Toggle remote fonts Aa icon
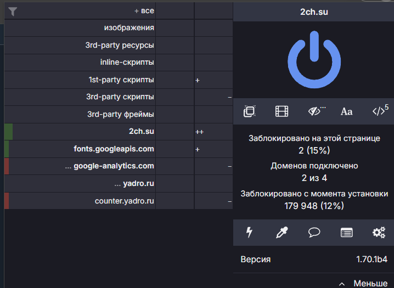Image resolution: width=394 pixels, height=288 pixels. (x=346, y=111)
